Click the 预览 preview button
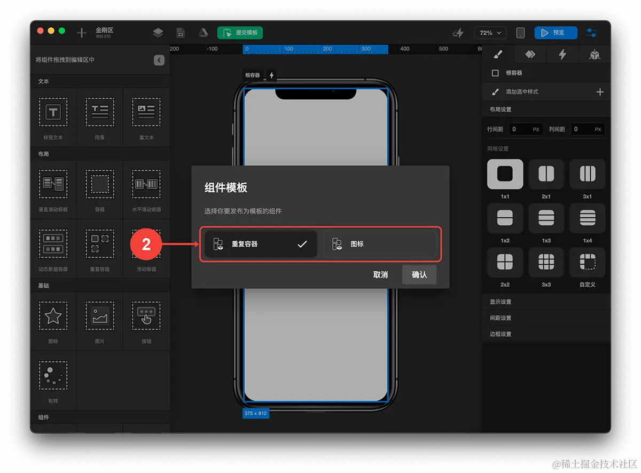This screenshot has width=641, height=473. (556, 33)
